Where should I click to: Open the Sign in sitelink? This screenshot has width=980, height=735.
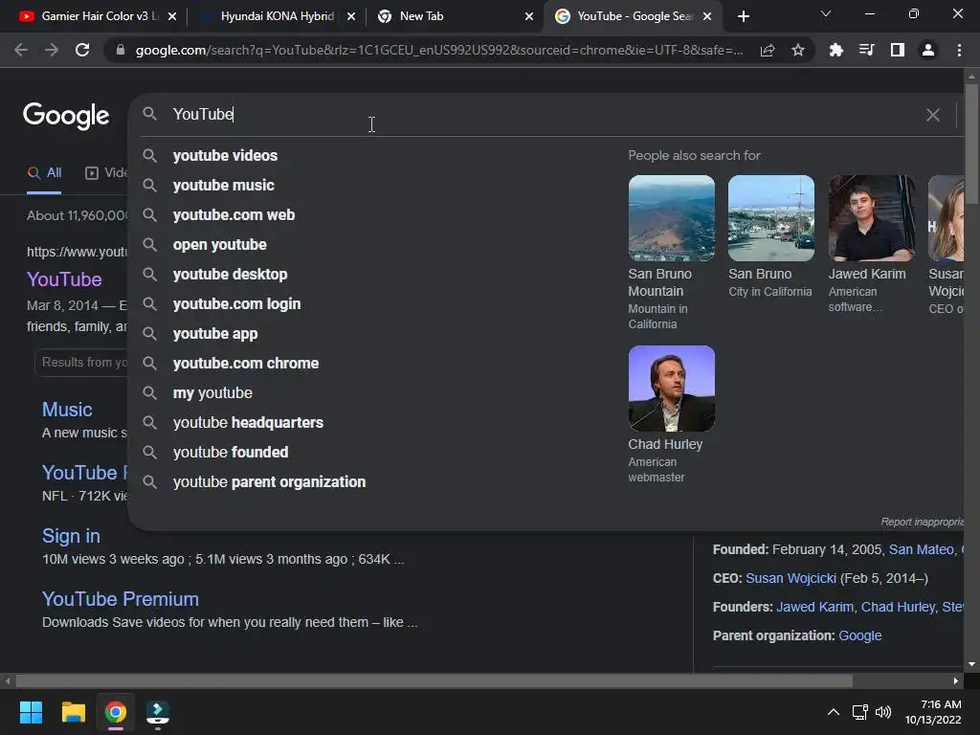point(71,536)
